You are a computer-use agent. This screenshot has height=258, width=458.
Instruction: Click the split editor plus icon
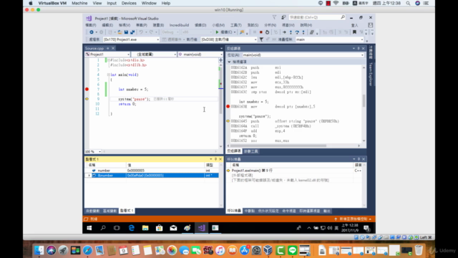pos(221,60)
